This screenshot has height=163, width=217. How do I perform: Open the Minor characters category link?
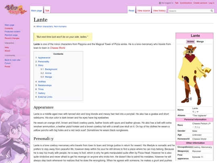pos(45,27)
